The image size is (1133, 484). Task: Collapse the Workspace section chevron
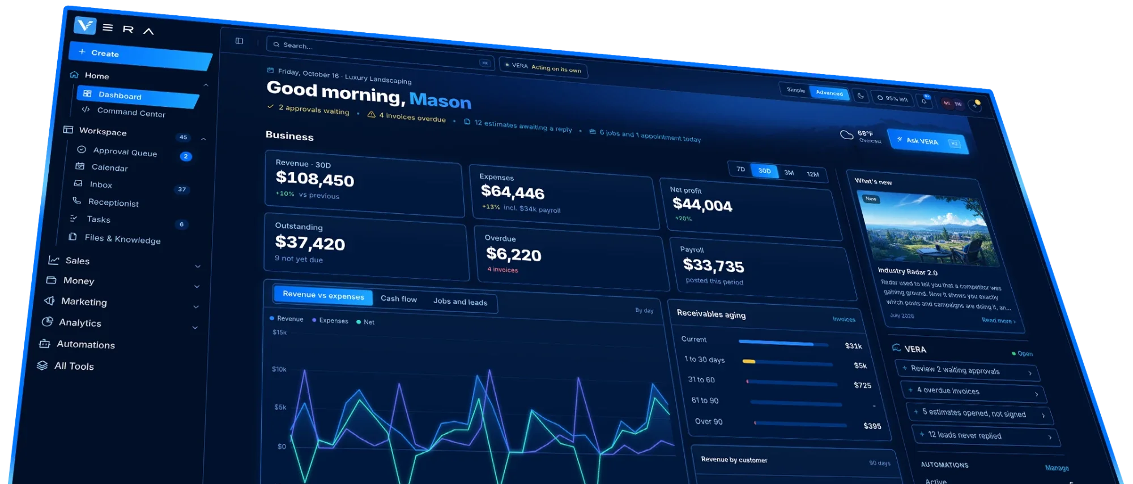[203, 139]
